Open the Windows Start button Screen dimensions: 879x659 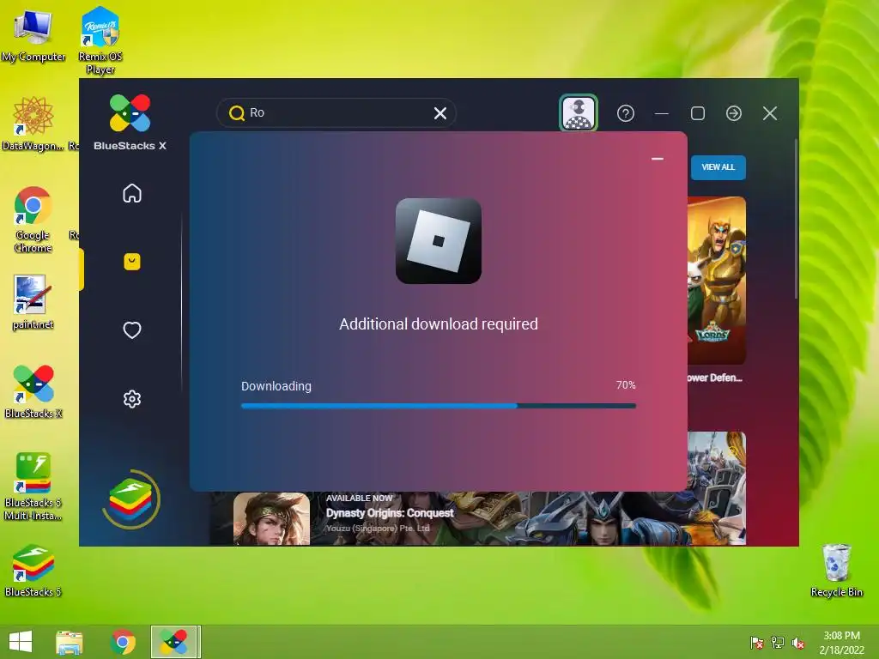point(21,642)
